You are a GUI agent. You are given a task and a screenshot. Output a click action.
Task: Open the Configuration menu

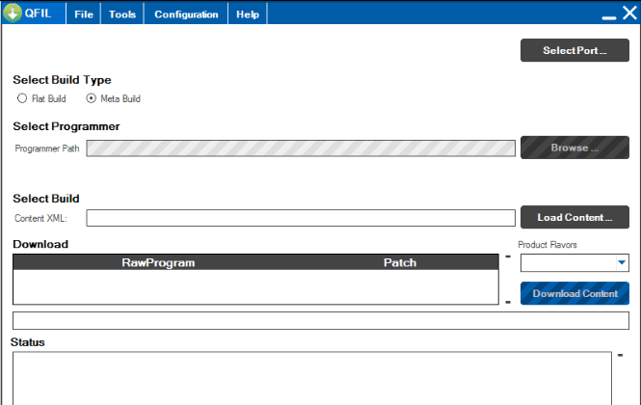pyautogui.click(x=186, y=14)
